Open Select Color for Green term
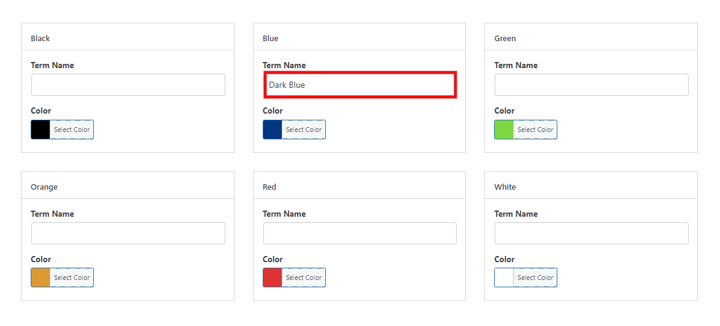Viewport: 720px width, 326px height. click(535, 130)
